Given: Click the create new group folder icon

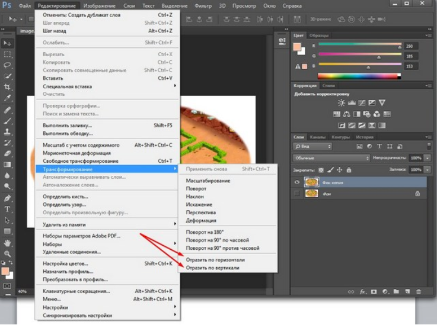Looking at the screenshot, I should point(396,291).
